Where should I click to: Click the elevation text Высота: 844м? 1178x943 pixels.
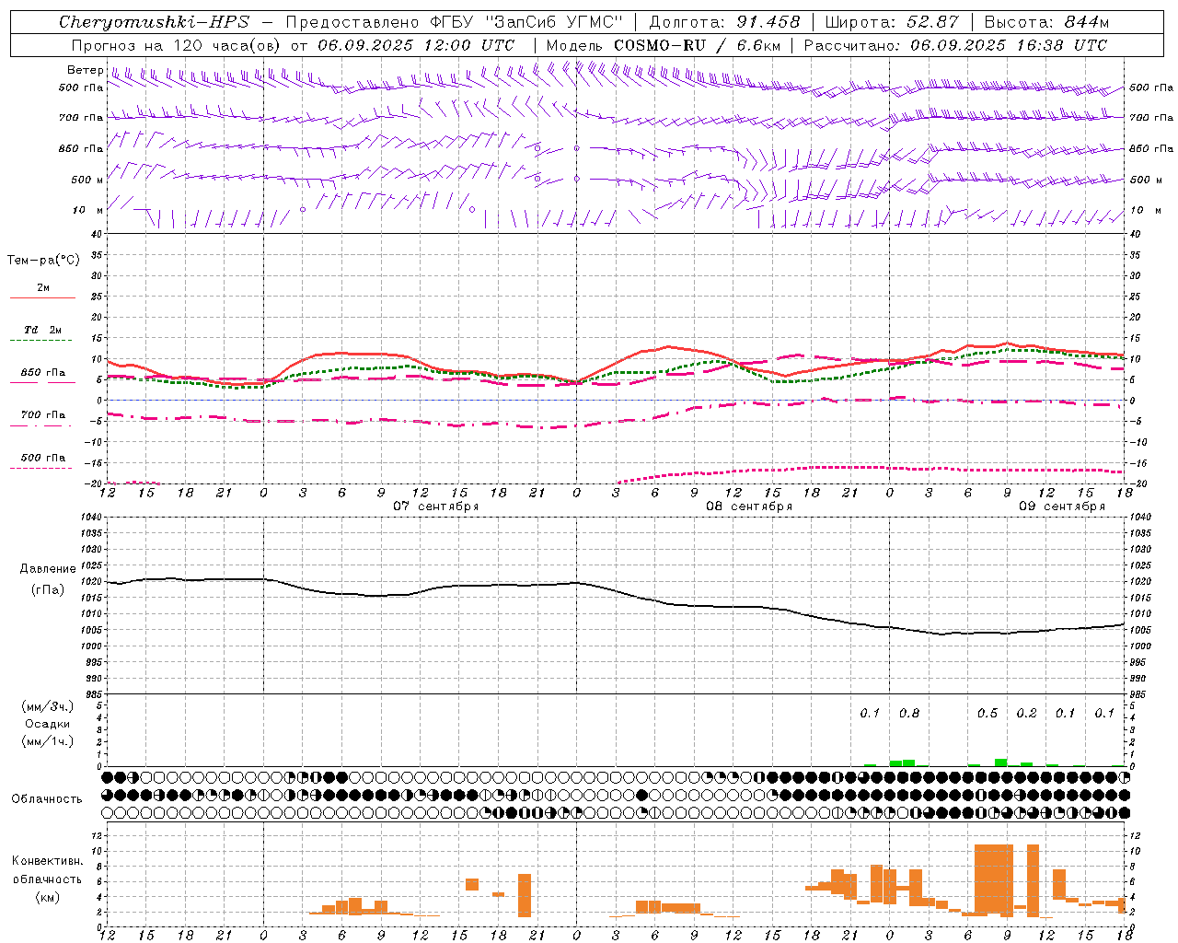click(1046, 22)
